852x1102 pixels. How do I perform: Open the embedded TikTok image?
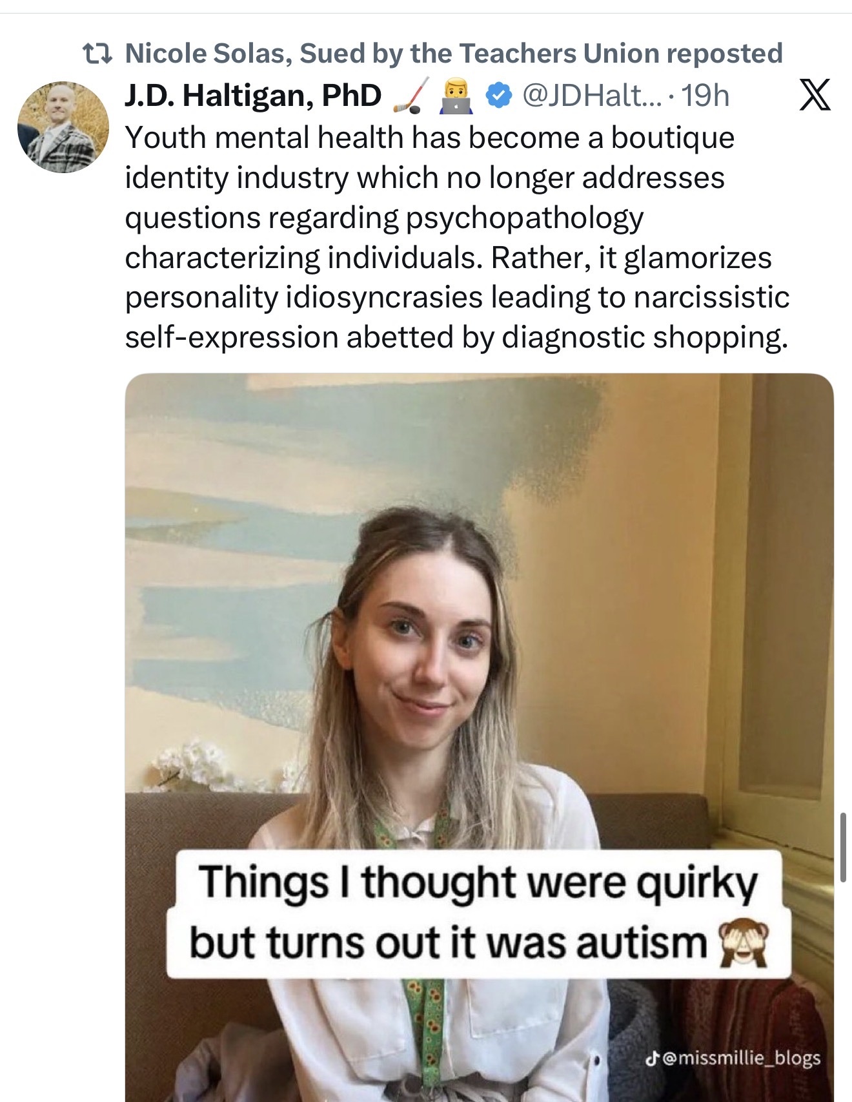(x=479, y=737)
